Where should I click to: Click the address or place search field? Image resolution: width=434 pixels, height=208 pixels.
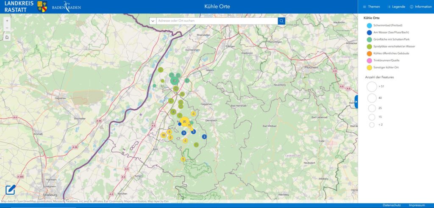click(217, 21)
